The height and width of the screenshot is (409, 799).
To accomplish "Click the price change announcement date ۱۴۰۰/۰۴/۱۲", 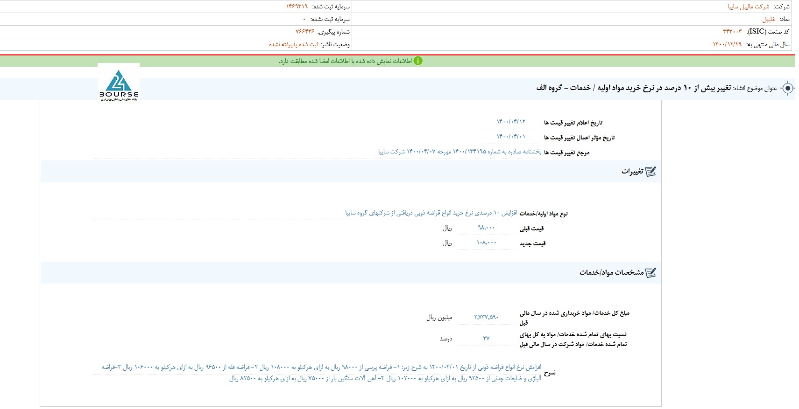I will (x=511, y=122).
